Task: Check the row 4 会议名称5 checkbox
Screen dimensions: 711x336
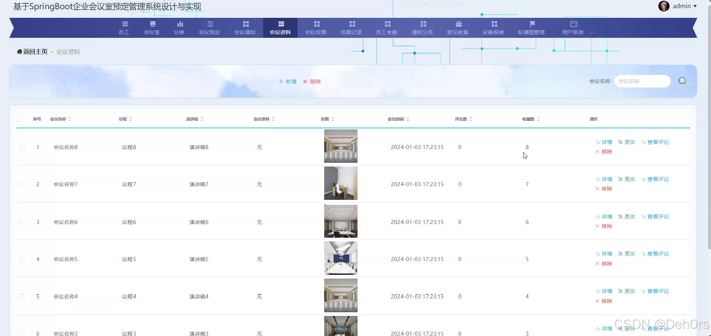Action: [22, 259]
